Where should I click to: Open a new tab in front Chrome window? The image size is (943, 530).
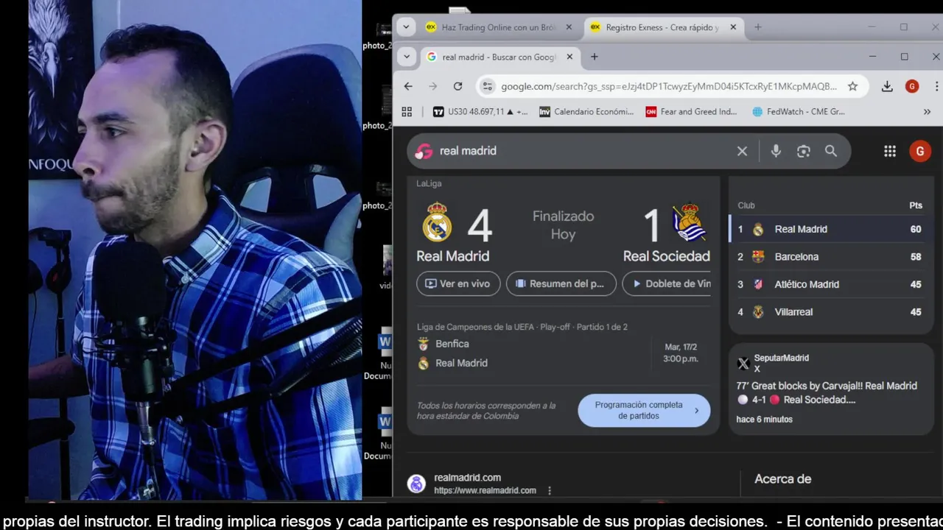(594, 57)
